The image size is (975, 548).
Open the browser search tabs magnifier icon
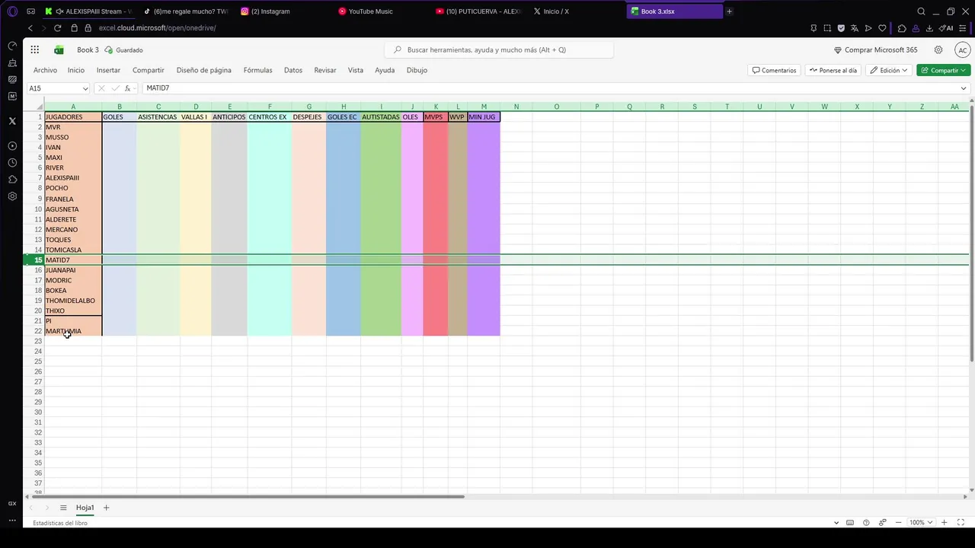point(921,11)
